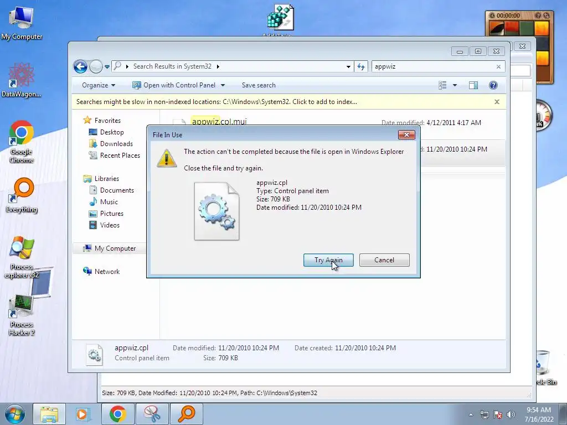Select Favorites in navigation pane
567x425 pixels.
102,120
